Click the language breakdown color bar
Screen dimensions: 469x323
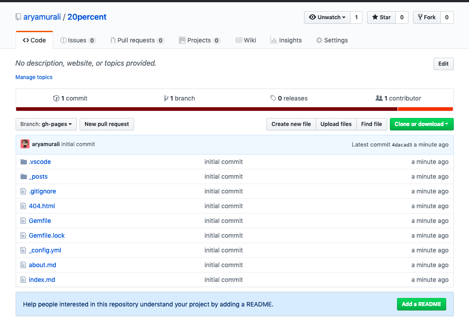[234, 109]
